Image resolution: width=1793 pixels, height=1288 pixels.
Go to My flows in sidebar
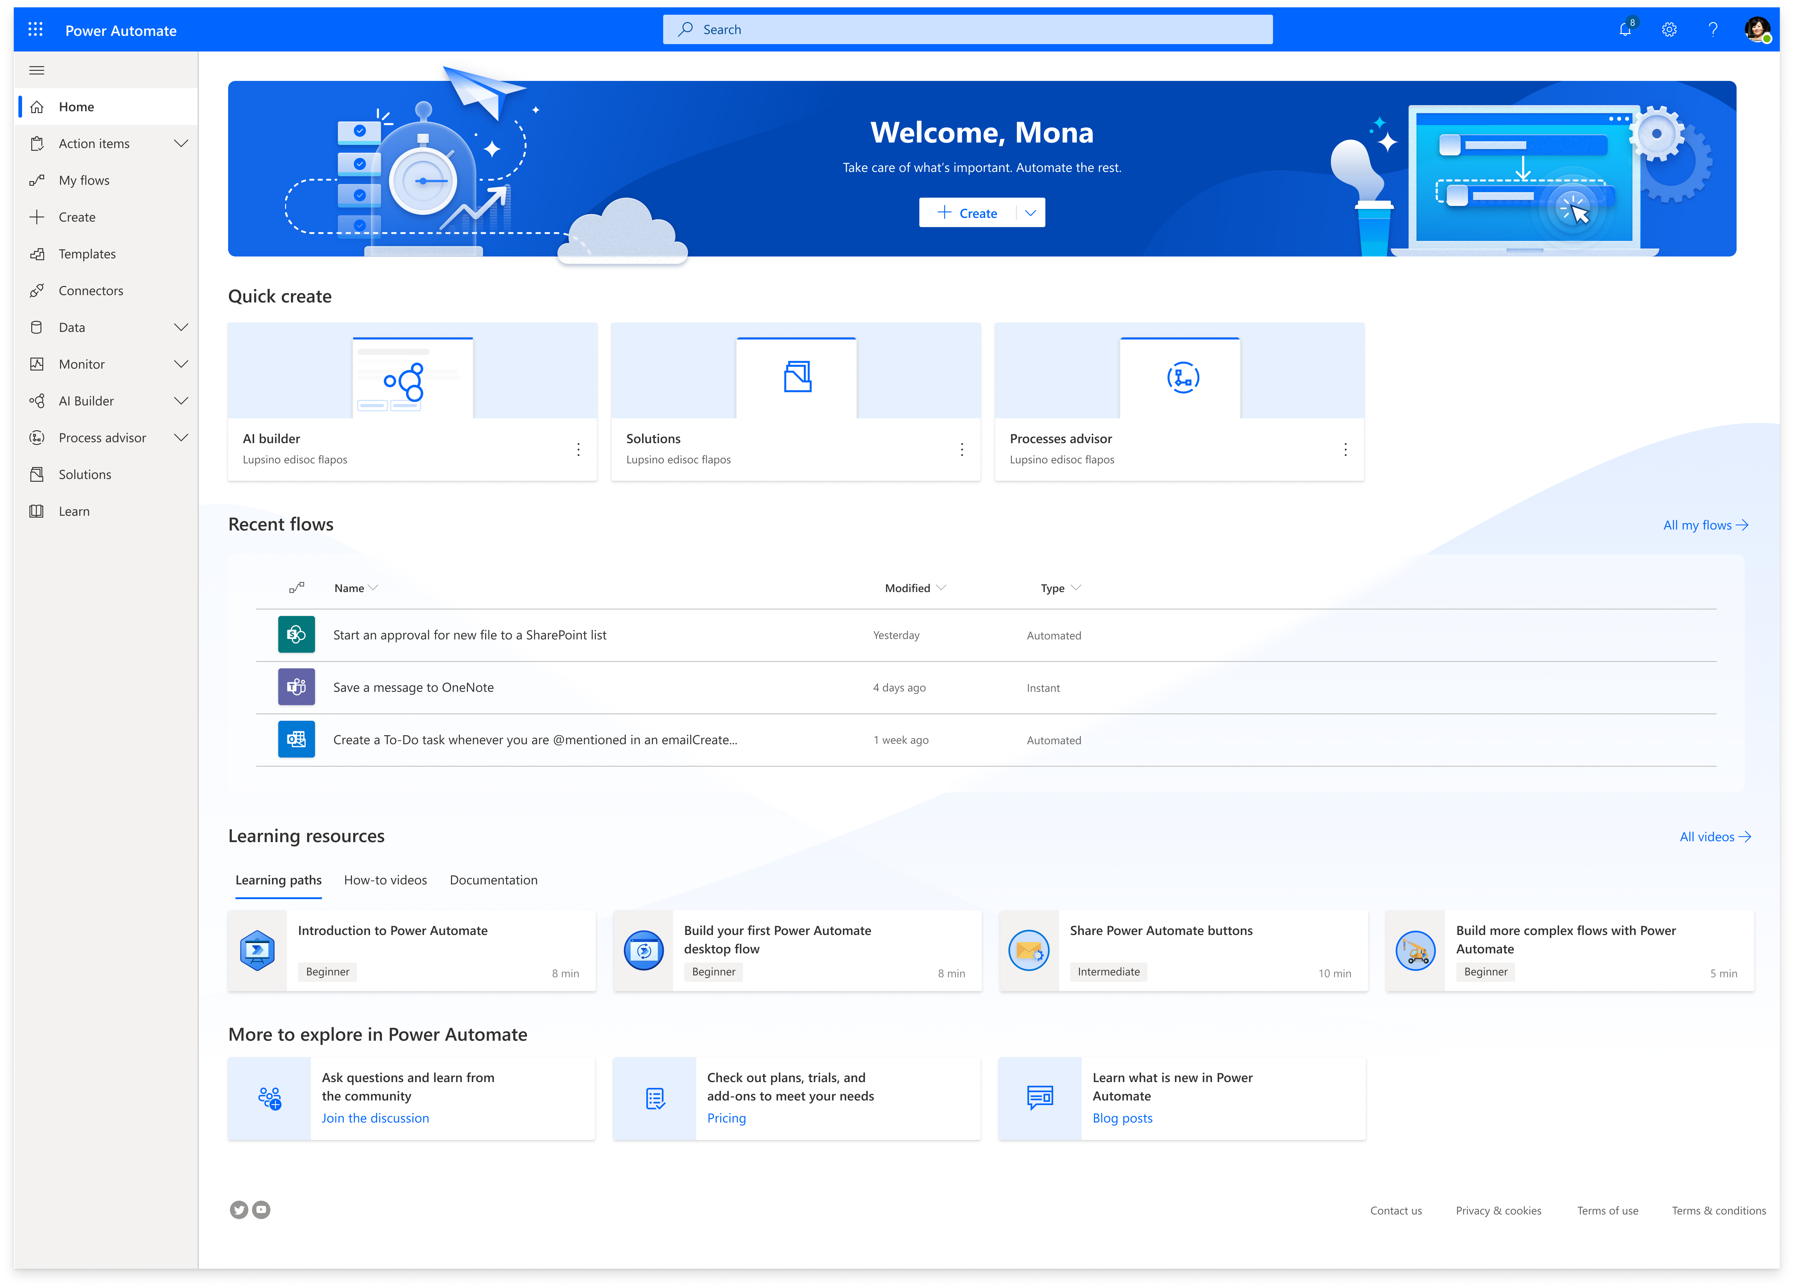pyautogui.click(x=84, y=180)
